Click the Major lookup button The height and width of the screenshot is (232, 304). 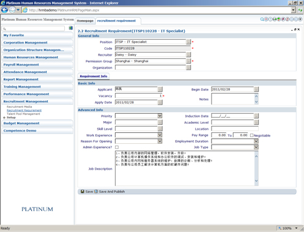click(x=160, y=122)
